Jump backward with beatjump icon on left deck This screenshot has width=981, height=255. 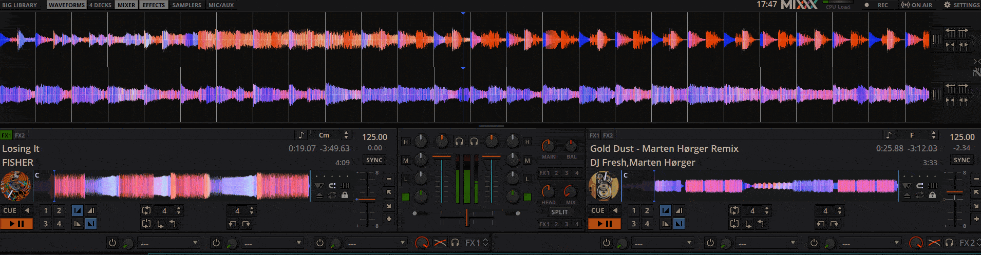[x=233, y=224]
